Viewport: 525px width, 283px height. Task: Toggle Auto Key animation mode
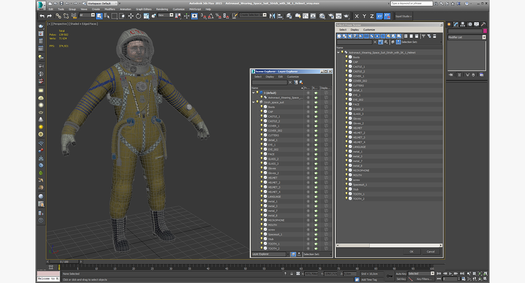[401, 274]
